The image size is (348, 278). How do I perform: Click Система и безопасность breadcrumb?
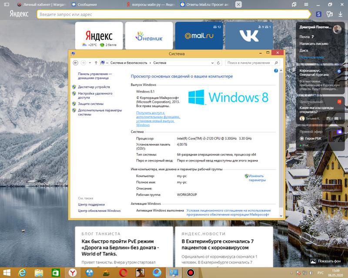coord(129,63)
